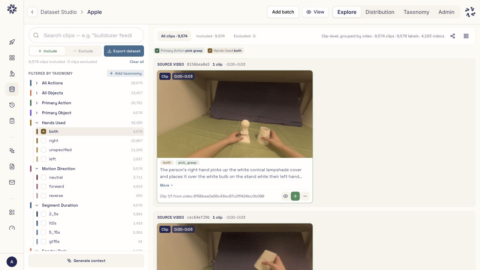Open the sparkles AI icon in sidebar
The image size is (480, 270).
[12, 151]
